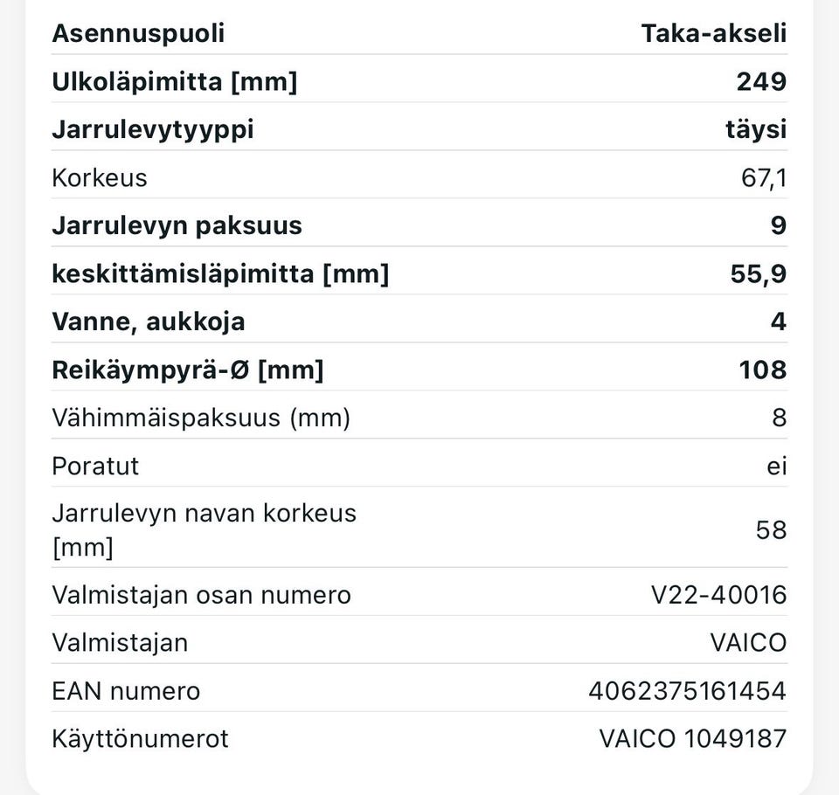
Task: Select the part number V22-40016
Action: tap(718, 595)
